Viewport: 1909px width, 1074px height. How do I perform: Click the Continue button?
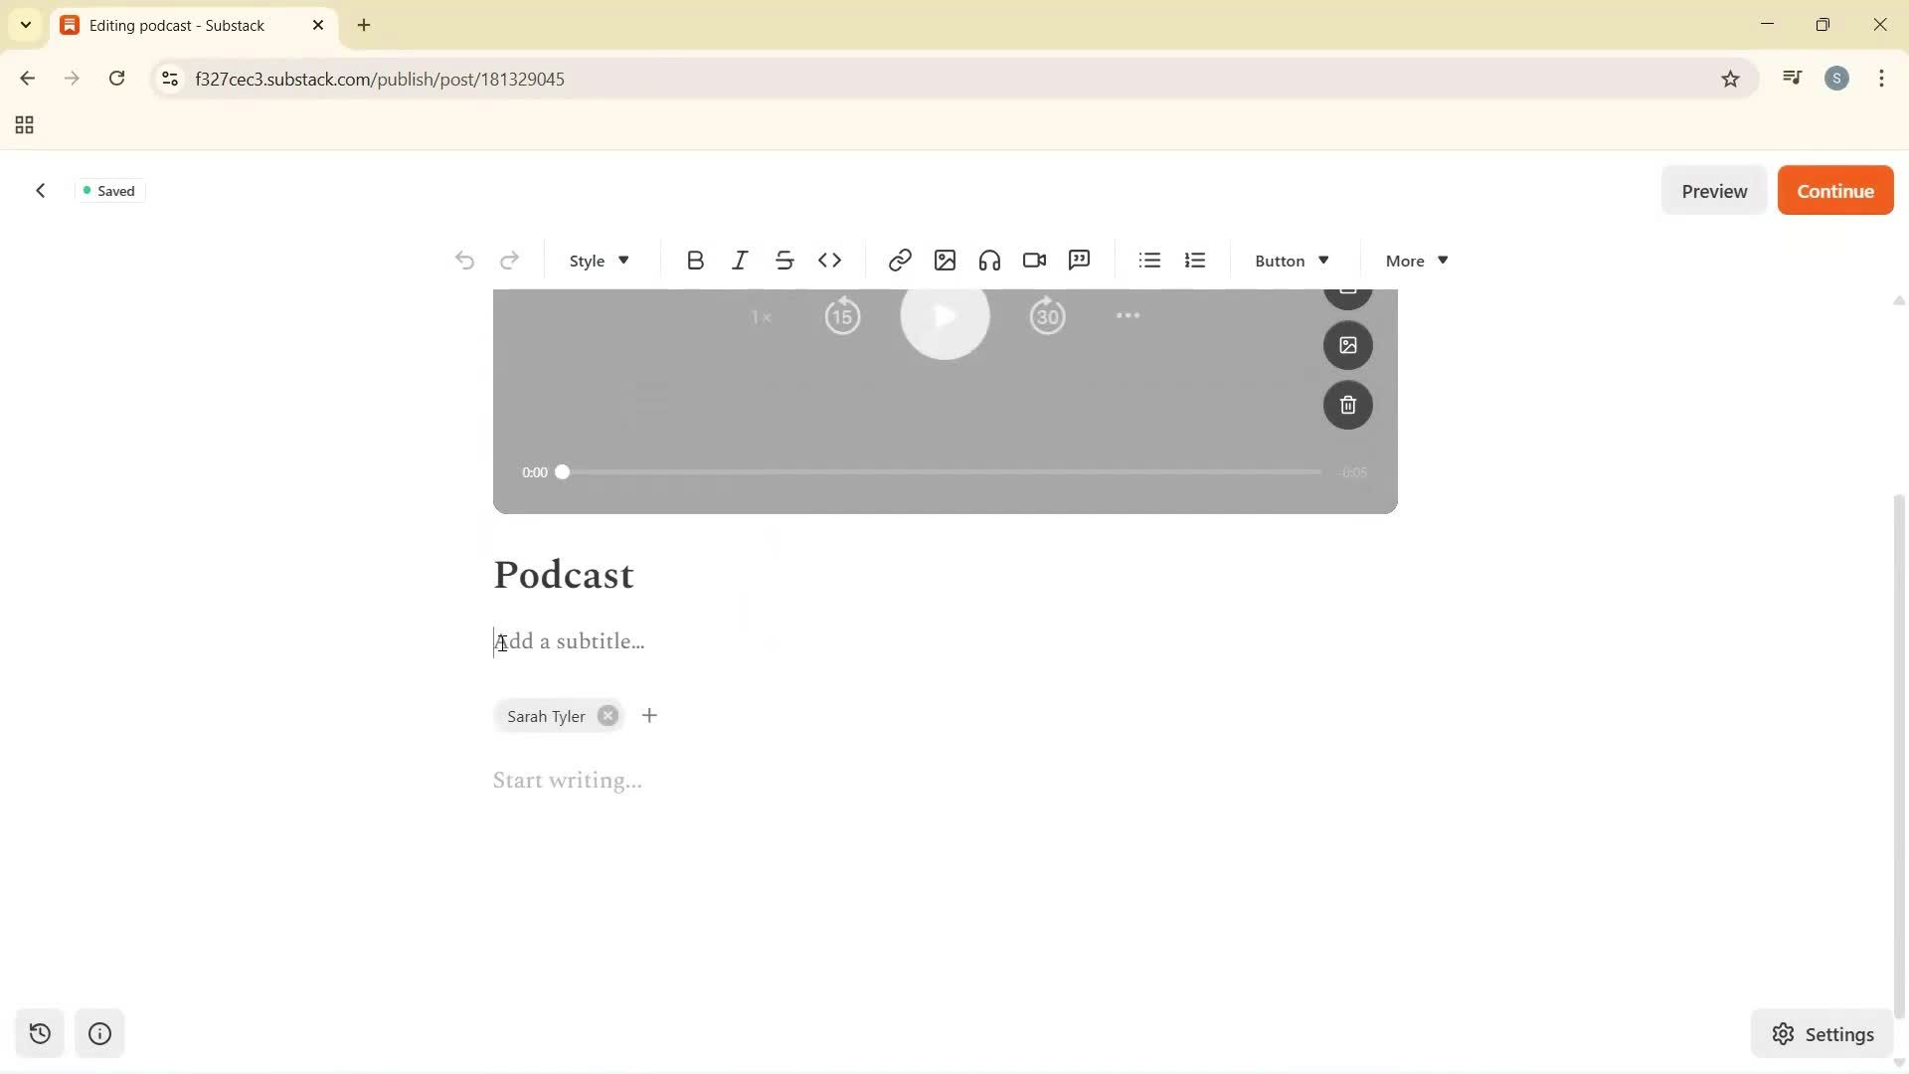click(x=1834, y=190)
